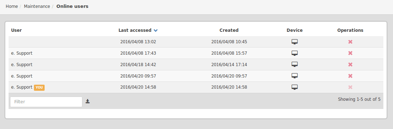The width and height of the screenshot is (393, 129).
Task: Go to Home breadcrumb
Action: [x=12, y=6]
